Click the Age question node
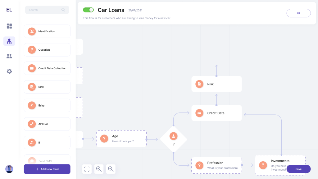The image size is (318, 179). (121, 139)
